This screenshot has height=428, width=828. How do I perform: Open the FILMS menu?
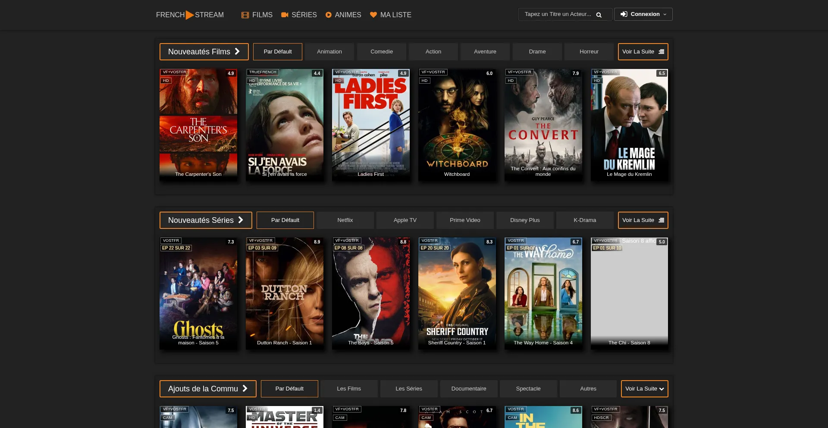(257, 15)
